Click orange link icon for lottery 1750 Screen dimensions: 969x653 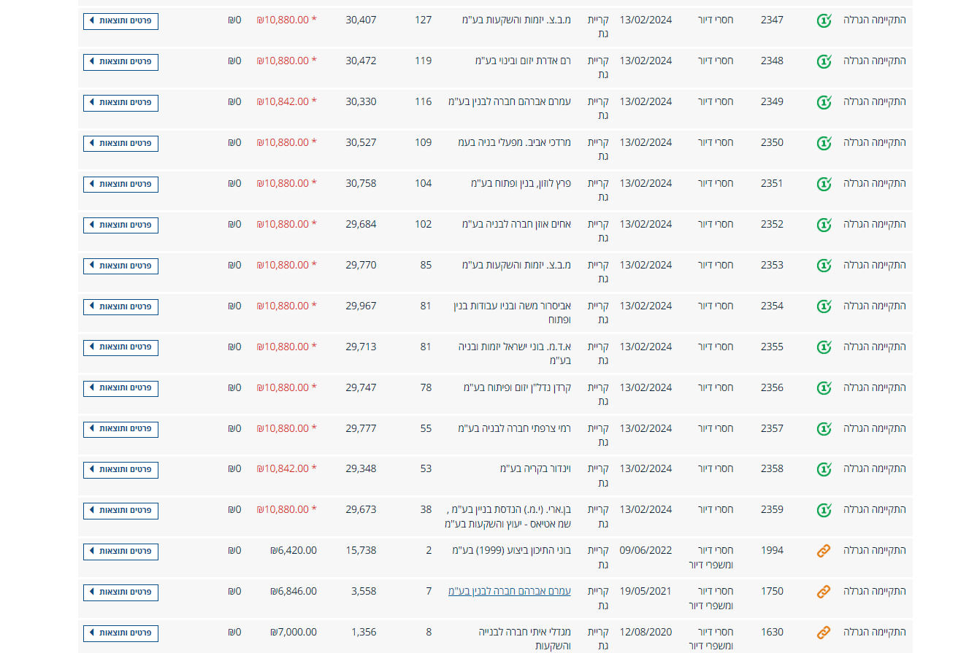[x=824, y=592]
